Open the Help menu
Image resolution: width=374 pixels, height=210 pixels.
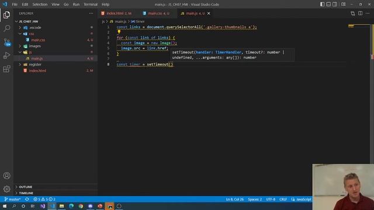[x=105, y=4]
